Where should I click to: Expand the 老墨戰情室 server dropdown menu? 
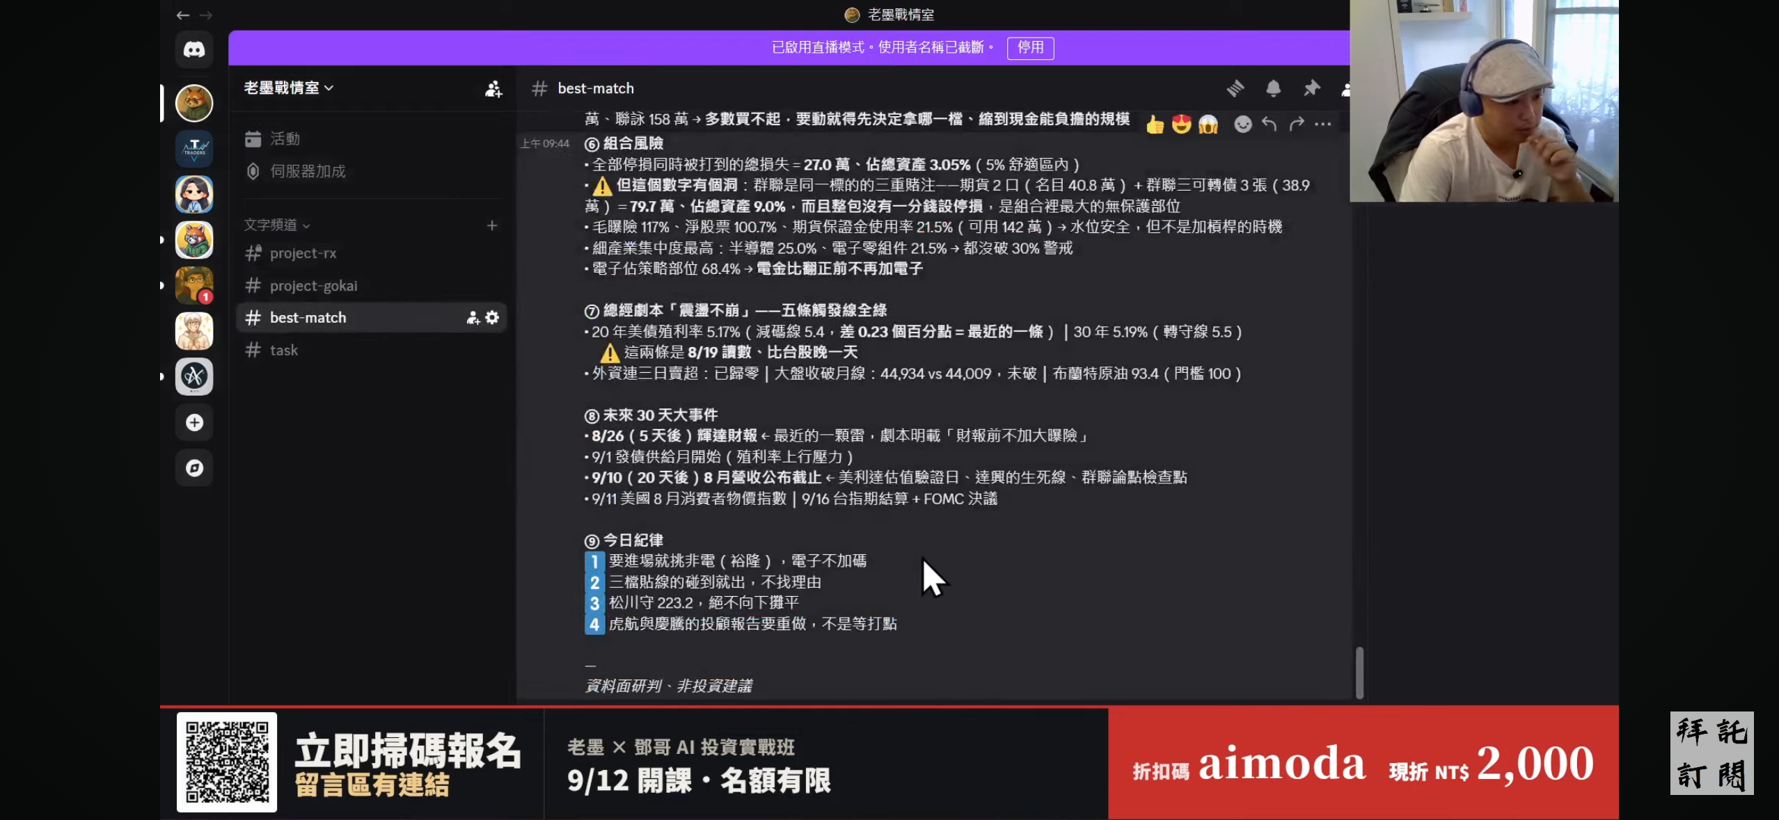pyautogui.click(x=289, y=88)
